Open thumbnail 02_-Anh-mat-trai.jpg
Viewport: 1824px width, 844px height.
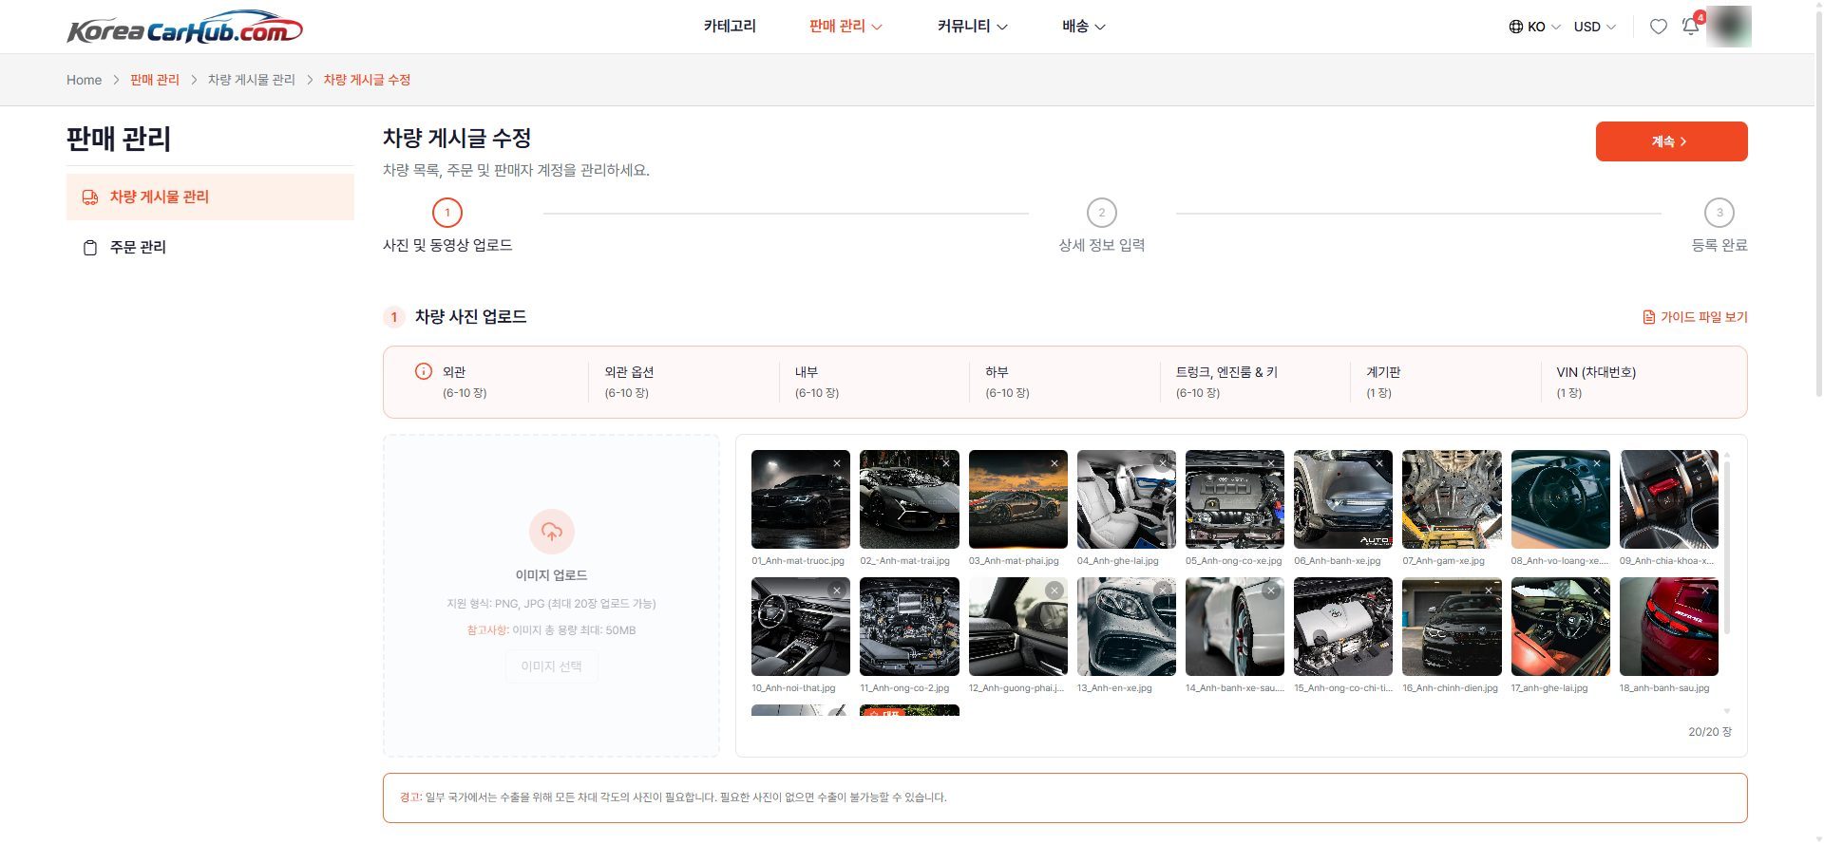tap(909, 499)
